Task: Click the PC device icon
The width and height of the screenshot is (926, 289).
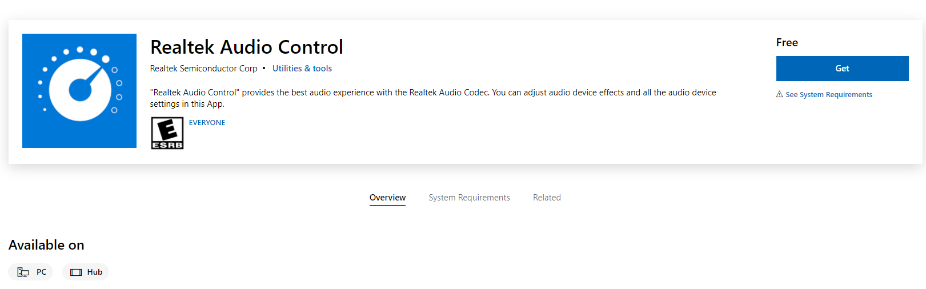Action: point(23,272)
